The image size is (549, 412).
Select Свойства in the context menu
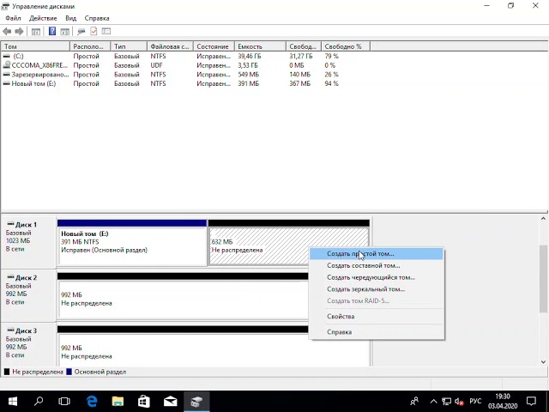(341, 317)
